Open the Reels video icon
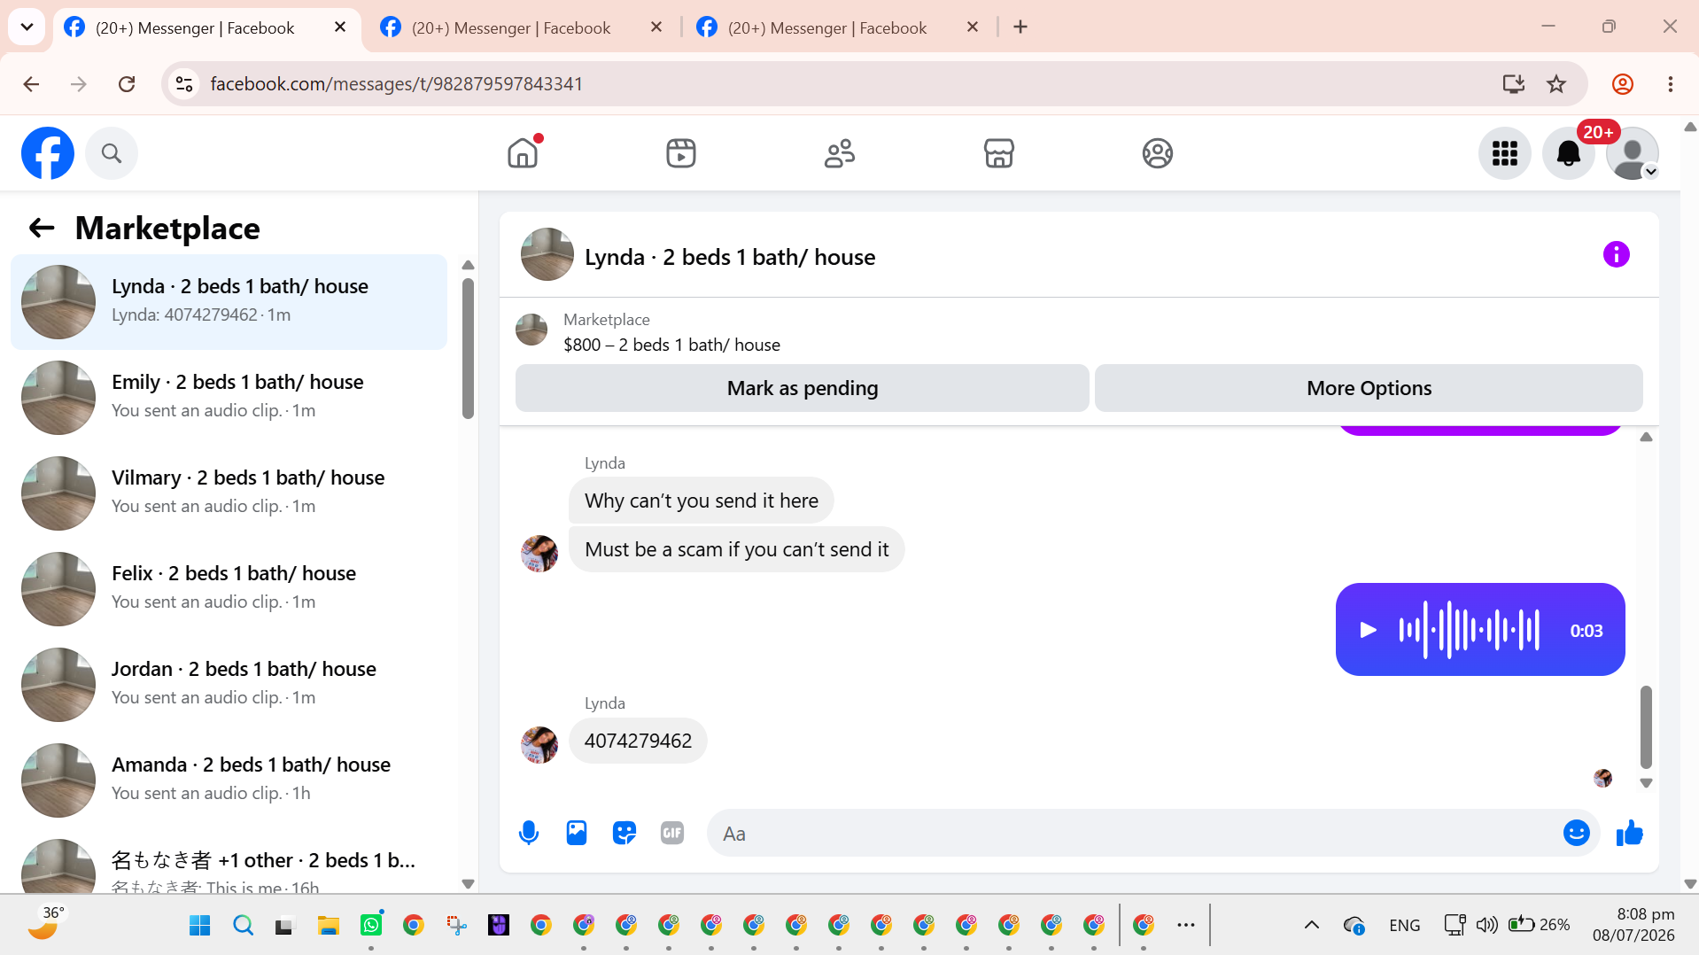1699x955 pixels. (681, 153)
